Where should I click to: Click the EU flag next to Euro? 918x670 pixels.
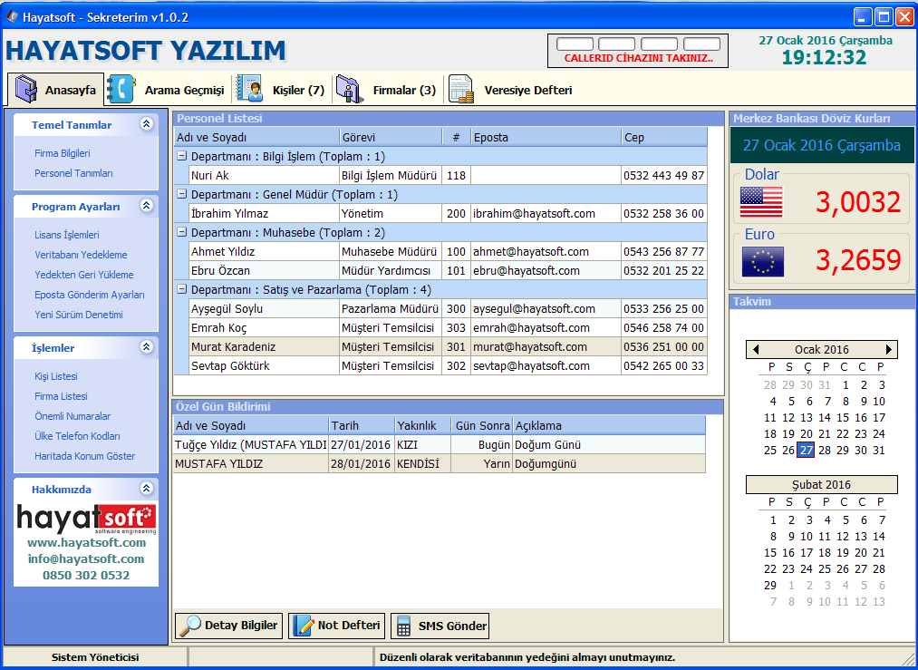point(762,261)
